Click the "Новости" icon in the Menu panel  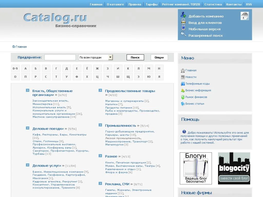(183, 77)
